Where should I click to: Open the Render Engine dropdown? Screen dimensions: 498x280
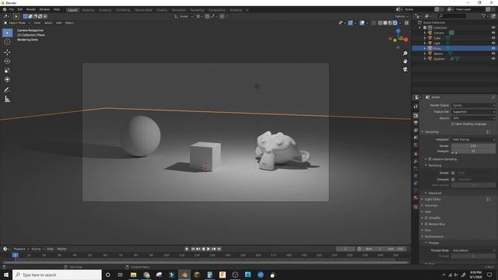tap(473, 105)
